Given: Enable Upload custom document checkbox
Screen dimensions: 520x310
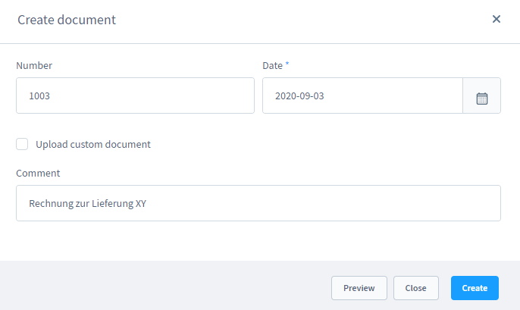Looking at the screenshot, I should pos(22,144).
